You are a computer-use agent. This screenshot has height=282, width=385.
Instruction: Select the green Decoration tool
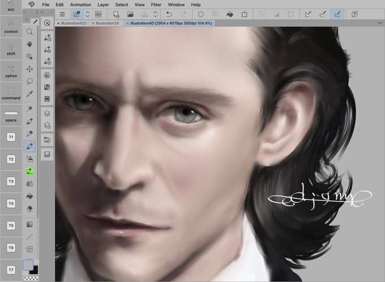(29, 171)
